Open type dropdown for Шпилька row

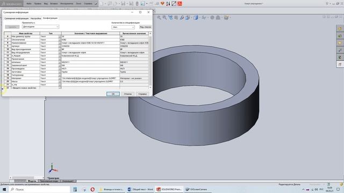[60, 62]
